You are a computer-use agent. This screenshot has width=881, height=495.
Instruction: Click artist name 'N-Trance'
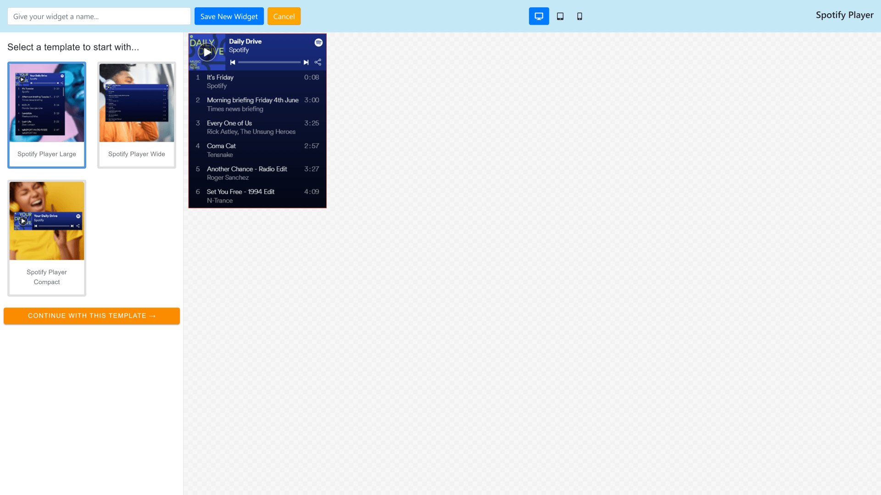click(x=220, y=201)
